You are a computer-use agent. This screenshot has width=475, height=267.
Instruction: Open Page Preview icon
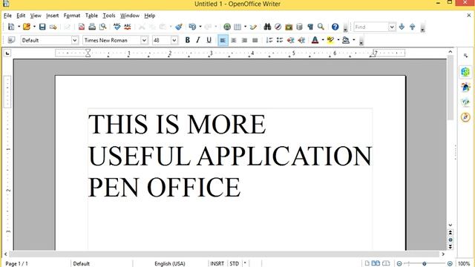[103, 27]
